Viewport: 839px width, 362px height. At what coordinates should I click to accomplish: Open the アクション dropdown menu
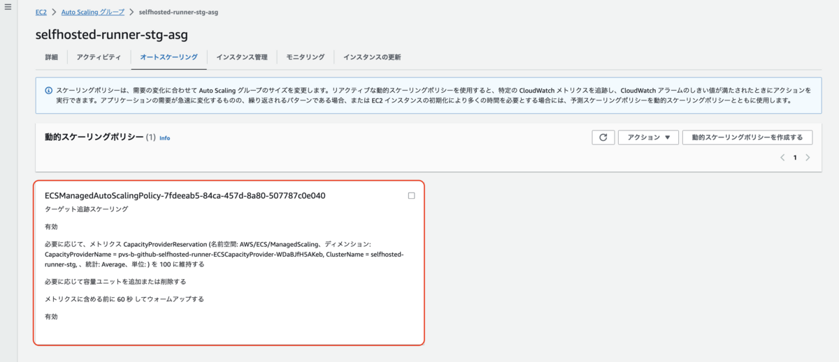(x=648, y=137)
